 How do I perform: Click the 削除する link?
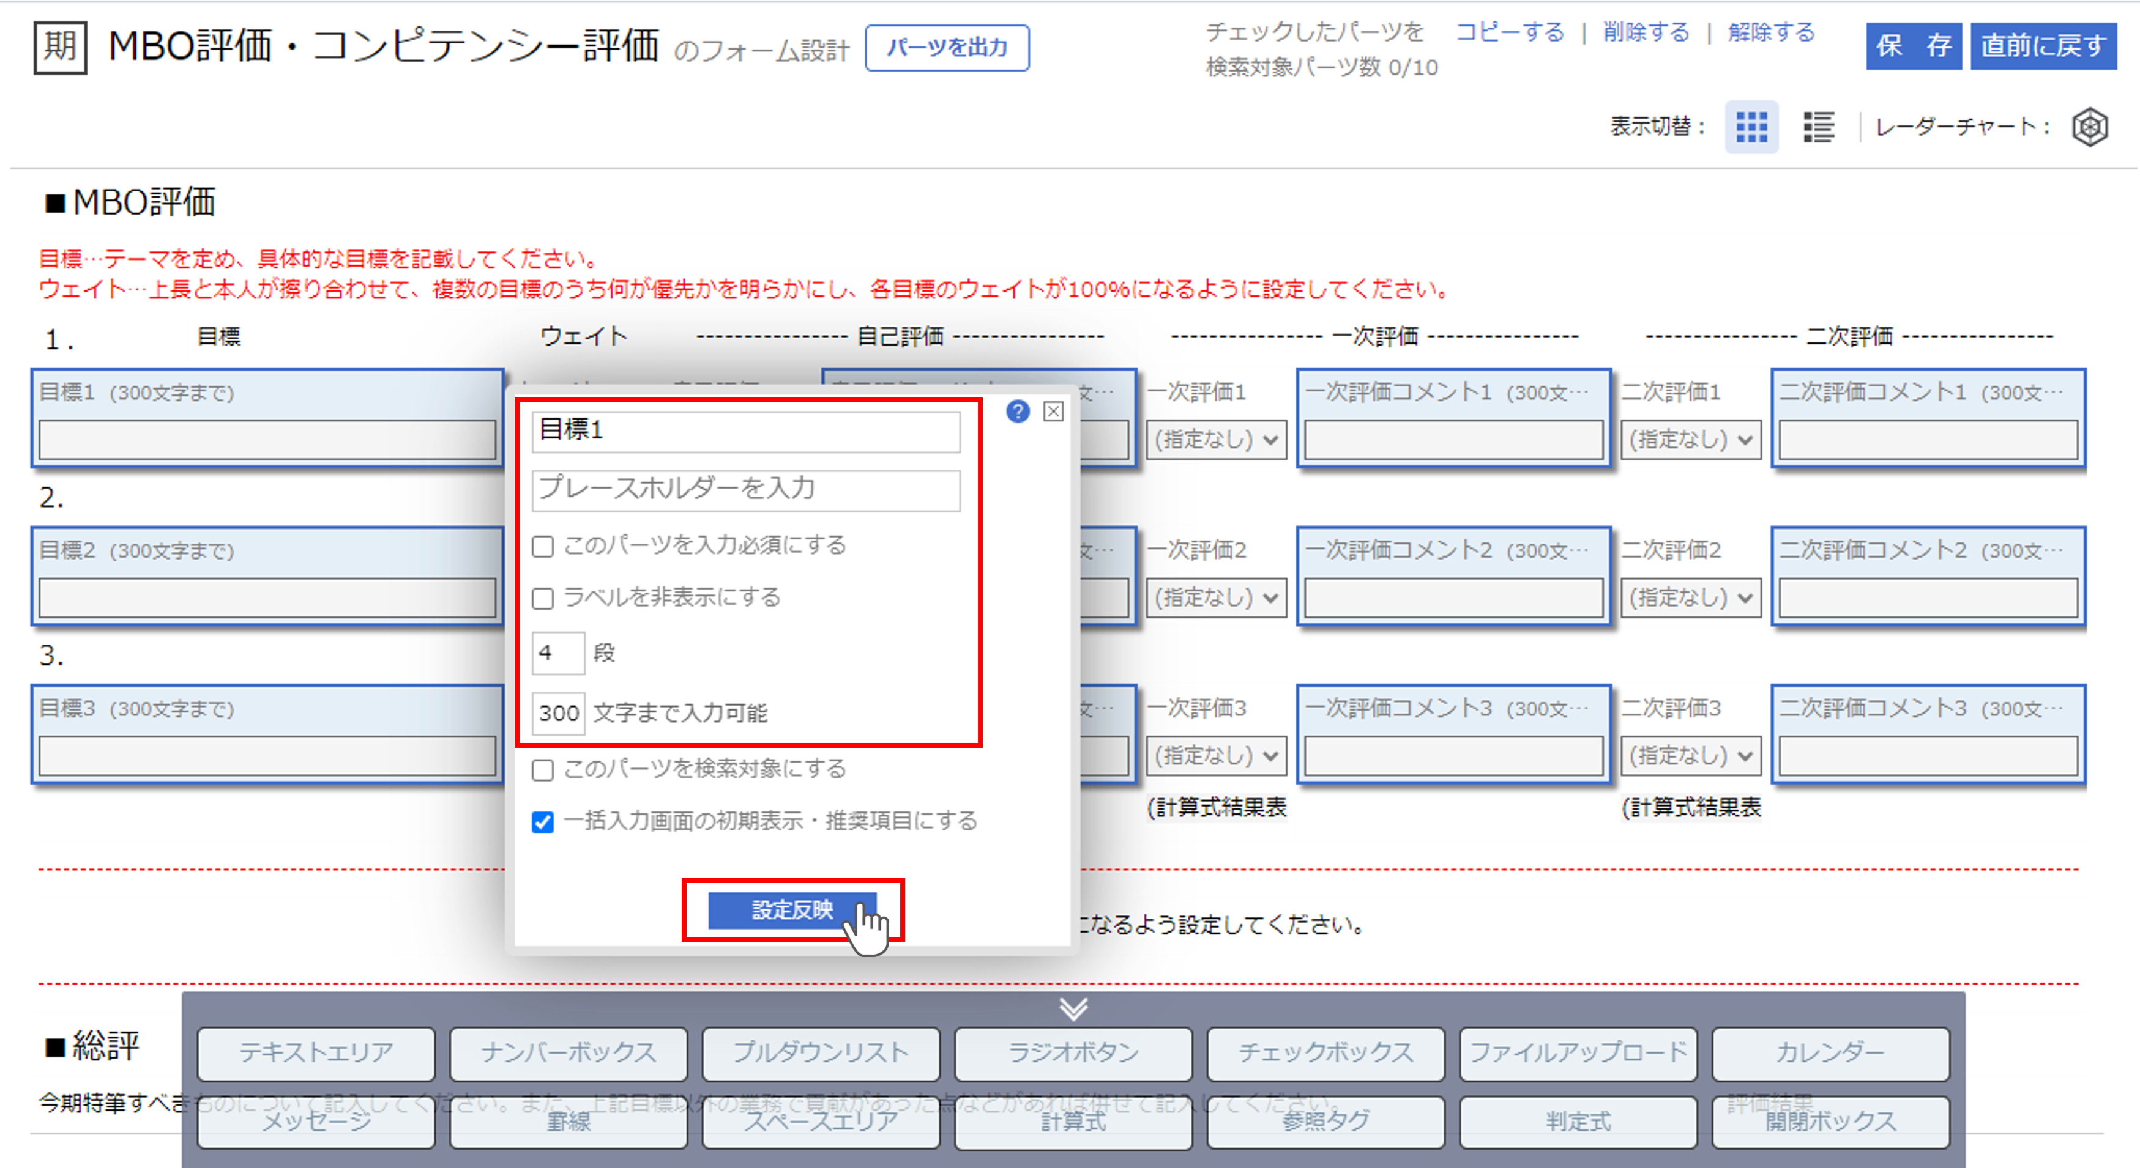pyautogui.click(x=1646, y=32)
